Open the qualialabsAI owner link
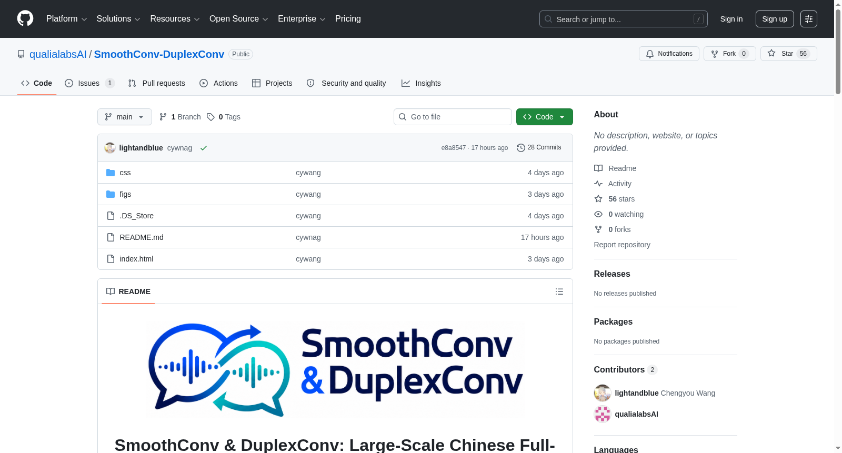 pyautogui.click(x=58, y=54)
